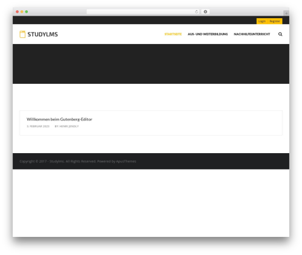Visit ApusThemes footer link

tap(126, 162)
